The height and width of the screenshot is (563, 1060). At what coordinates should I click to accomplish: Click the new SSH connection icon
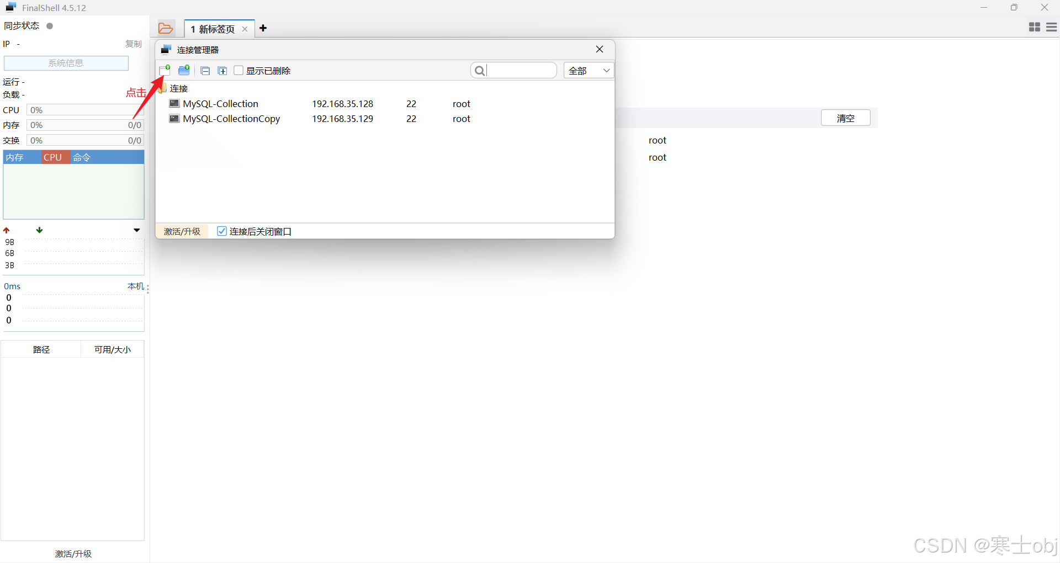coord(165,70)
